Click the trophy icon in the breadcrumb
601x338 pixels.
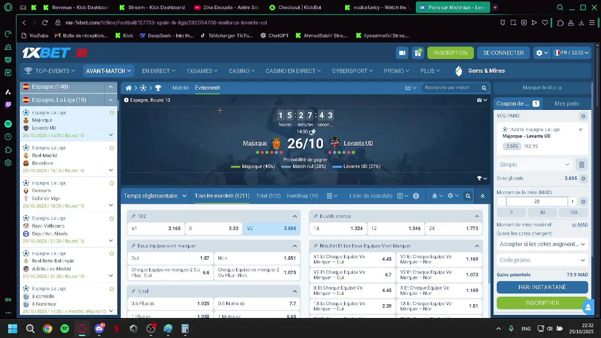pyautogui.click(x=158, y=88)
